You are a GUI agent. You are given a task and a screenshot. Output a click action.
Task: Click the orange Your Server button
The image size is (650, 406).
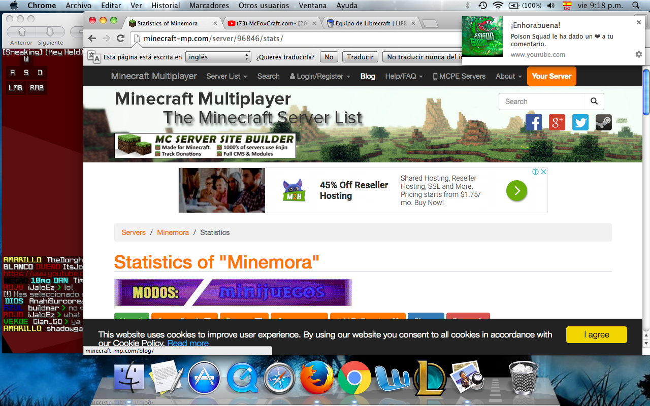click(x=551, y=76)
